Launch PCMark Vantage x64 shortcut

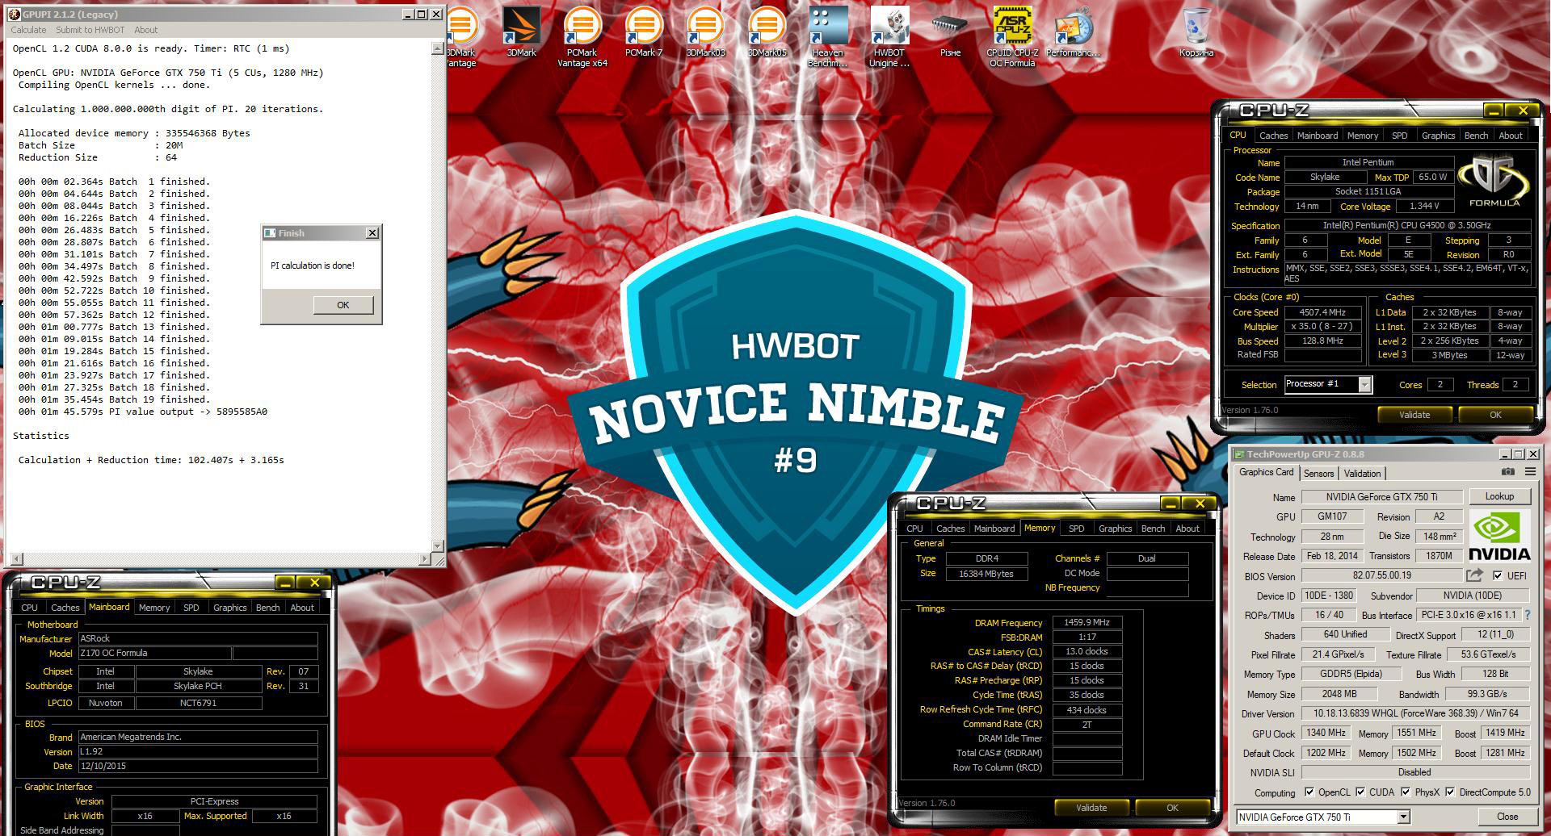pos(582,36)
